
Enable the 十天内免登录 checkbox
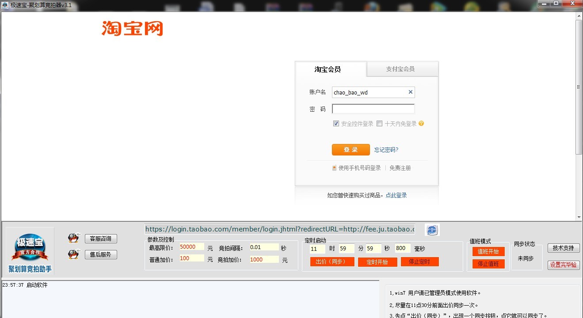click(x=379, y=124)
